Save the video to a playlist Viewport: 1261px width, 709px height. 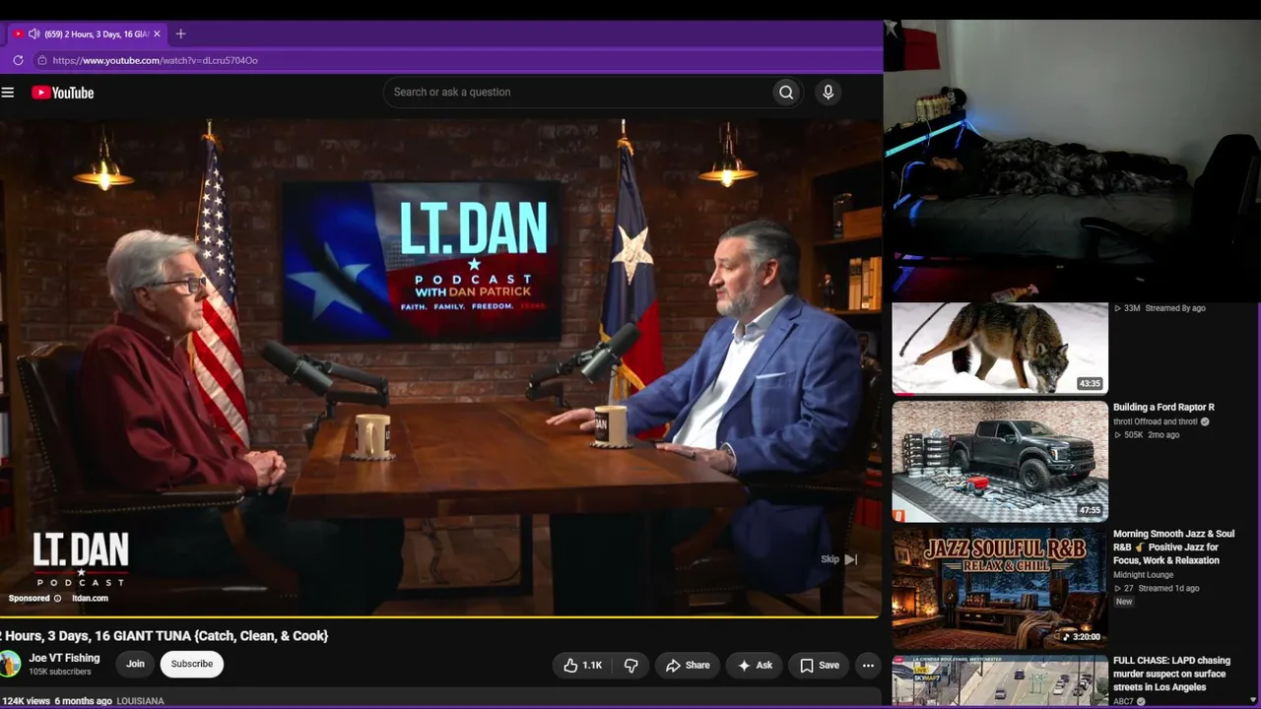820,666
